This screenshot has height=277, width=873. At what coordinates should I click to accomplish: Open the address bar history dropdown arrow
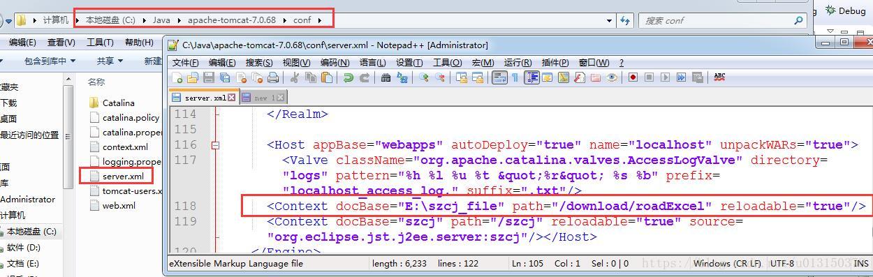coord(610,20)
